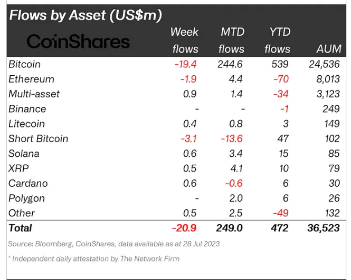The image size is (351, 280).
Task: Click Bitcoin's AUM value 24,536
Action: (324, 64)
